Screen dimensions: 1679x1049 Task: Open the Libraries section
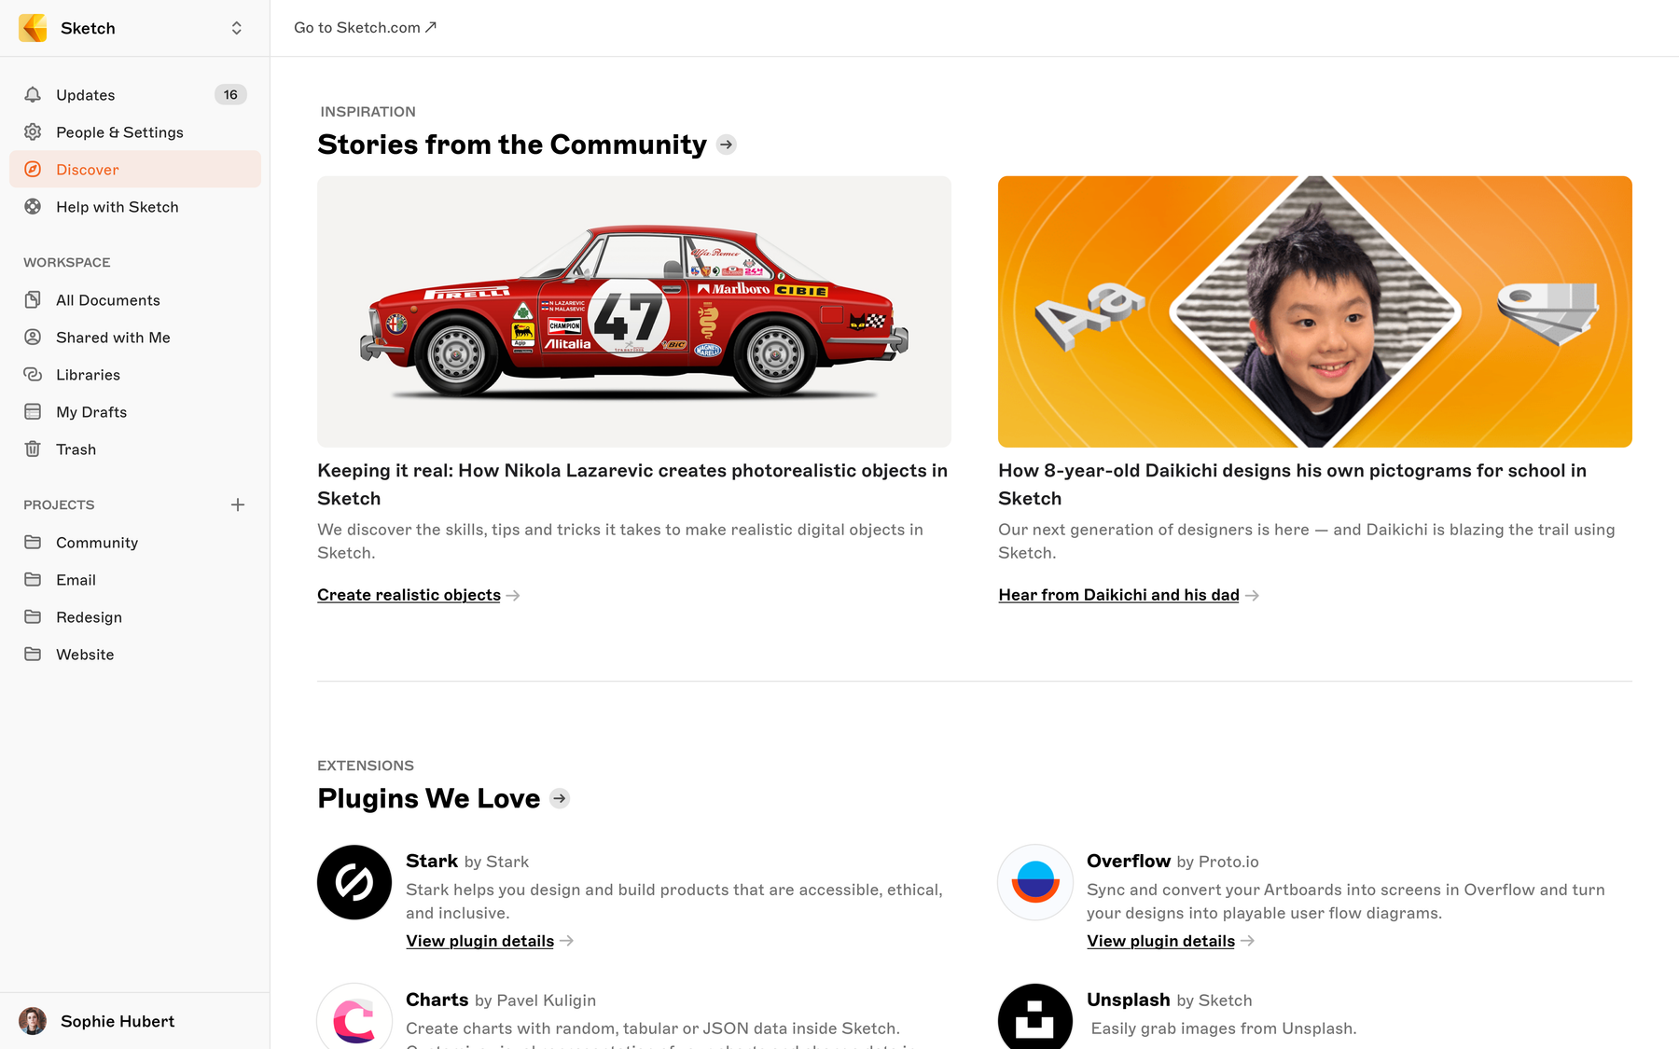[x=135, y=375]
